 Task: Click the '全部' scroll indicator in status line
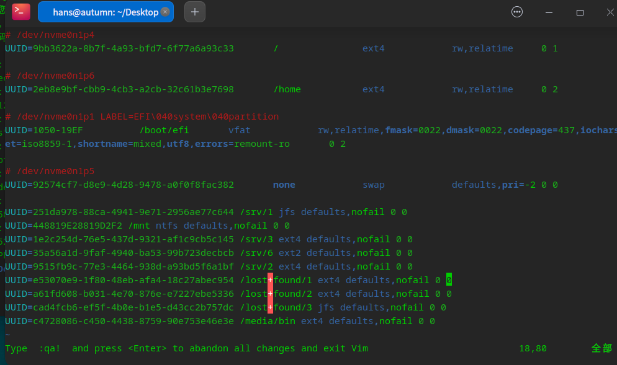pos(601,348)
